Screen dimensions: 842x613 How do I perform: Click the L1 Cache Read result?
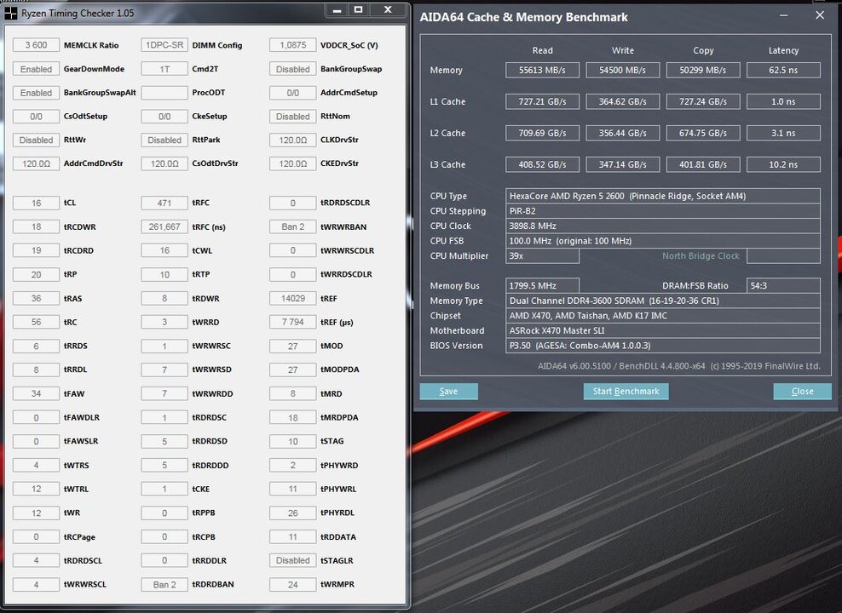click(x=542, y=102)
